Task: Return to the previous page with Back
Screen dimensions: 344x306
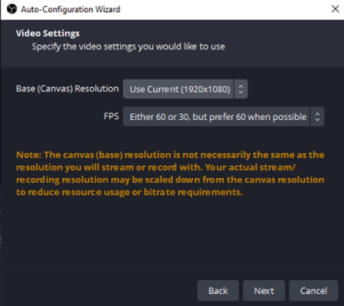Action: pyautogui.click(x=218, y=291)
